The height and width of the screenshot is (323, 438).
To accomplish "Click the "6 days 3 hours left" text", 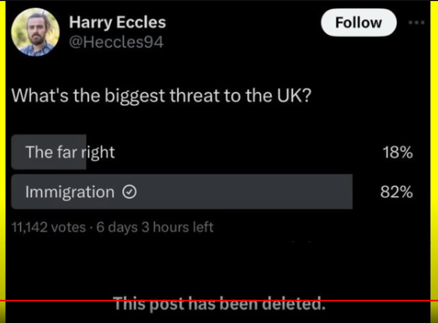I will point(155,227).
